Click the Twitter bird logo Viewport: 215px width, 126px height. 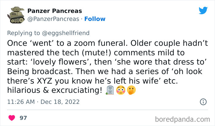[x=203, y=11]
